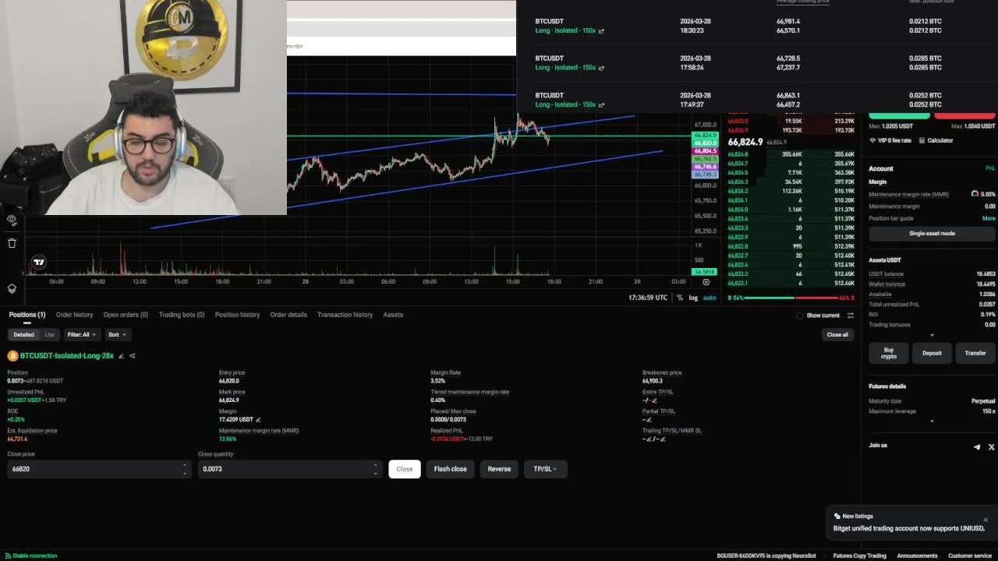The width and height of the screenshot is (998, 561).
Task: Toggle percent scale on chart
Action: [680, 298]
